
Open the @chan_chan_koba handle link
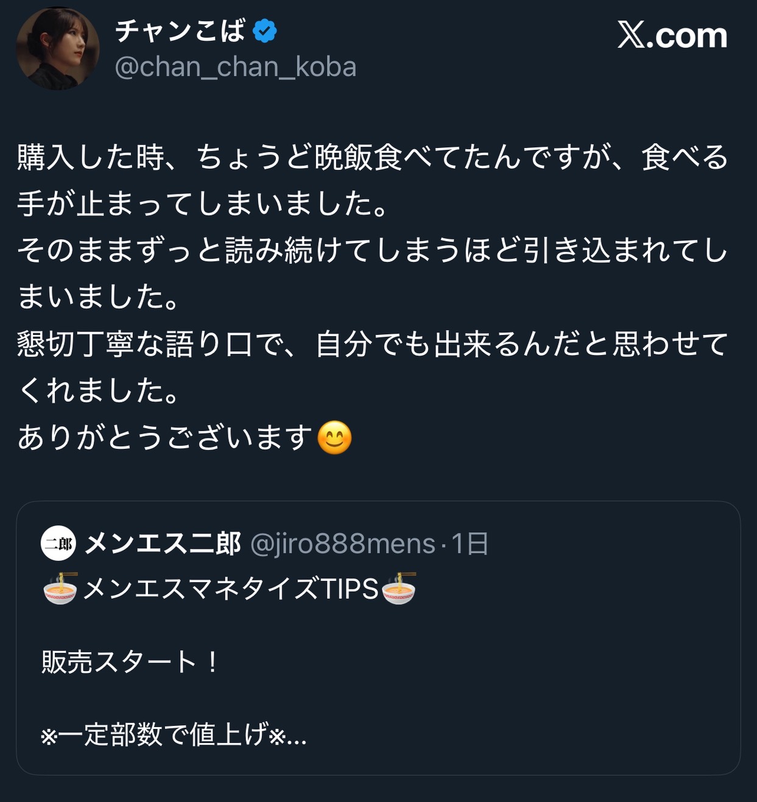(235, 67)
